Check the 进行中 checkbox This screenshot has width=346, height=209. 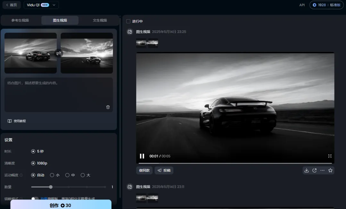pyautogui.click(x=128, y=21)
